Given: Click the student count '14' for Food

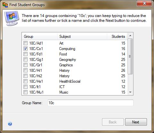Looking at the screenshot, I should [123, 54].
